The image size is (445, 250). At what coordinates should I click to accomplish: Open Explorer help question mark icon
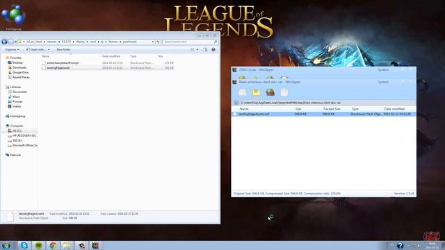click(x=213, y=49)
